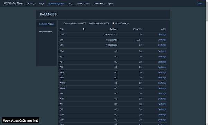208x125 pixels.
Task: Change language via English link
Action: coord(199,3)
